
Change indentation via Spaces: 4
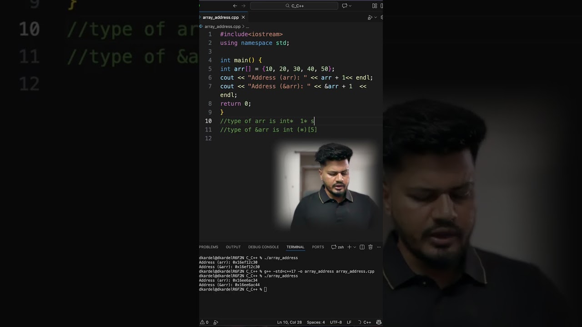click(x=316, y=322)
